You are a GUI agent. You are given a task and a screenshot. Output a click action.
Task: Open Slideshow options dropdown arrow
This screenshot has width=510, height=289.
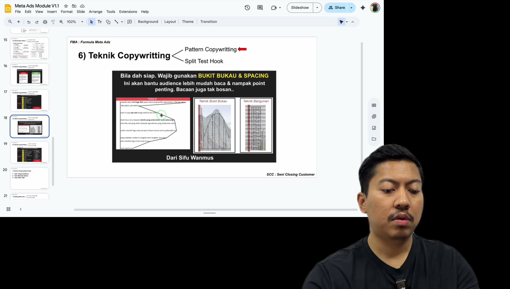317,8
